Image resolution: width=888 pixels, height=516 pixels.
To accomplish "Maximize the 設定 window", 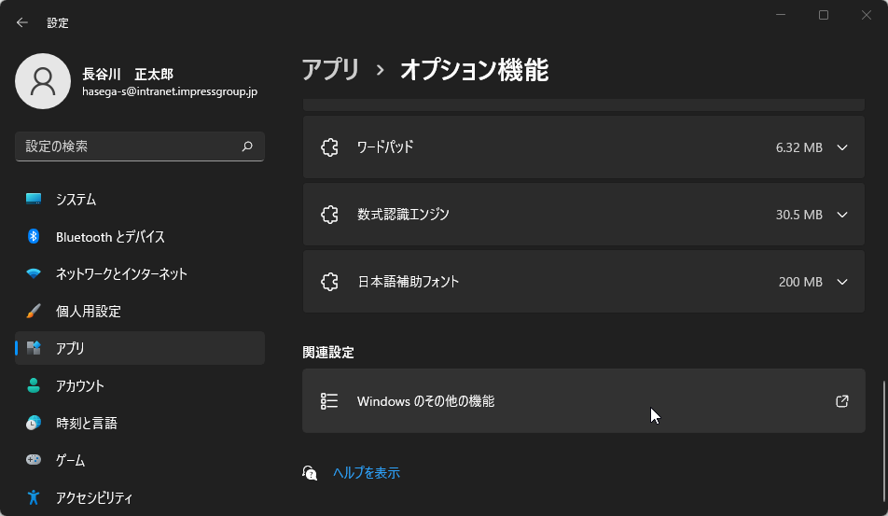I will [x=824, y=15].
